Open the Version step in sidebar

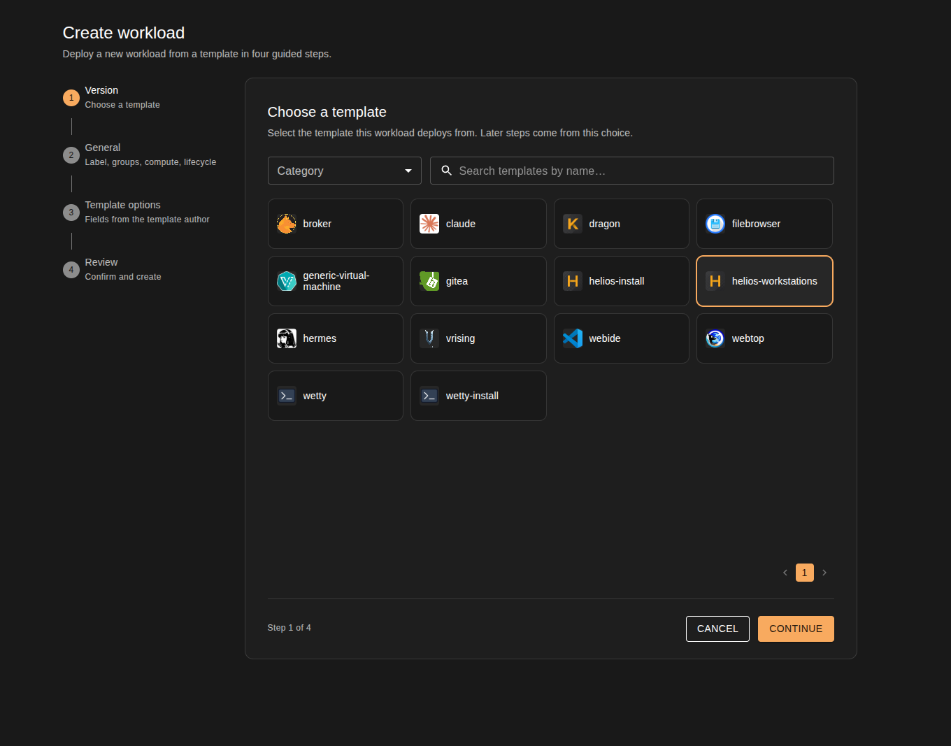pos(112,97)
